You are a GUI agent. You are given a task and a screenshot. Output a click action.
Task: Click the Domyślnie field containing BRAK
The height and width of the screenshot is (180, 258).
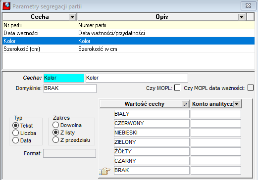click(x=70, y=89)
